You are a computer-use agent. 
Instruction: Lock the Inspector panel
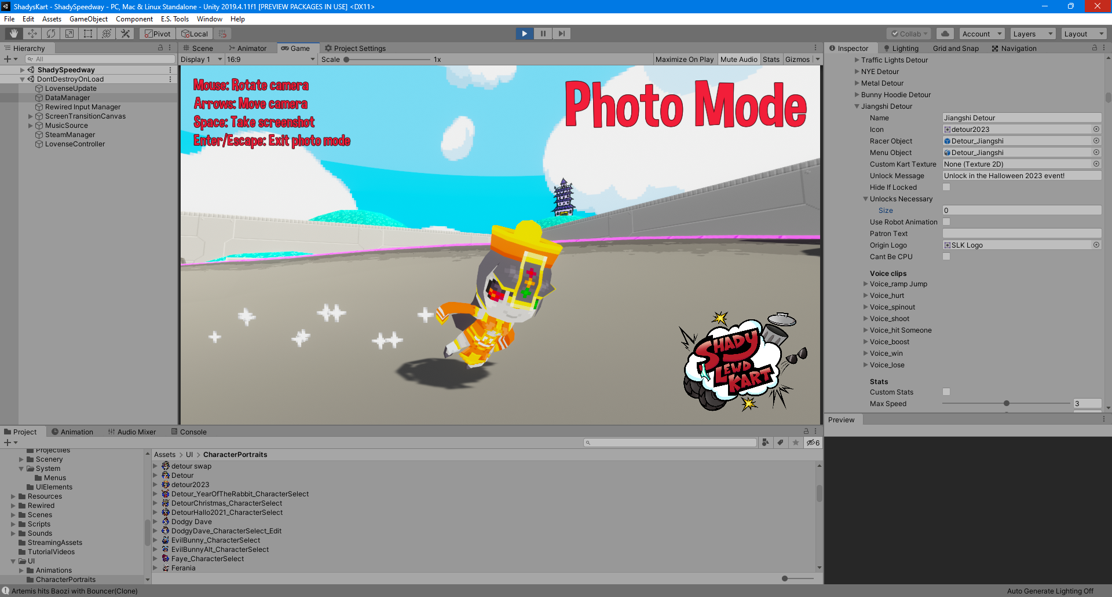1095,48
